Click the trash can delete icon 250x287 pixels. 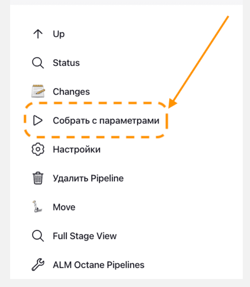(37, 178)
